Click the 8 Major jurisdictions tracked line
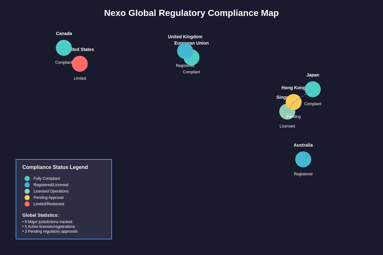Image resolution: width=383 pixels, height=255 pixels. click(47, 222)
